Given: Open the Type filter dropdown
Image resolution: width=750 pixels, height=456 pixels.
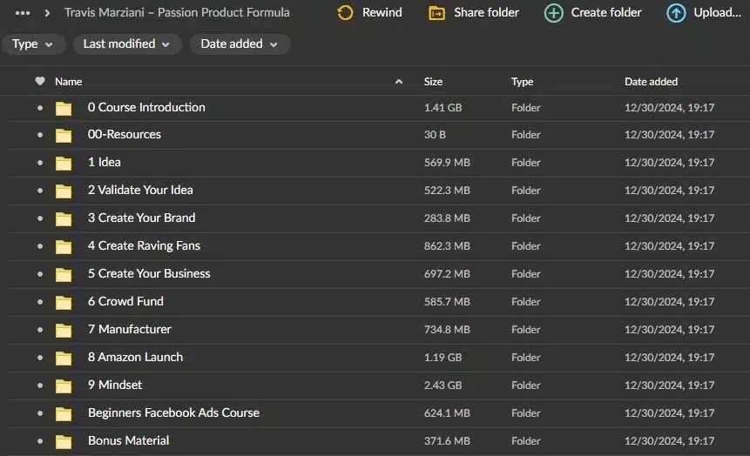Looking at the screenshot, I should click(x=32, y=44).
